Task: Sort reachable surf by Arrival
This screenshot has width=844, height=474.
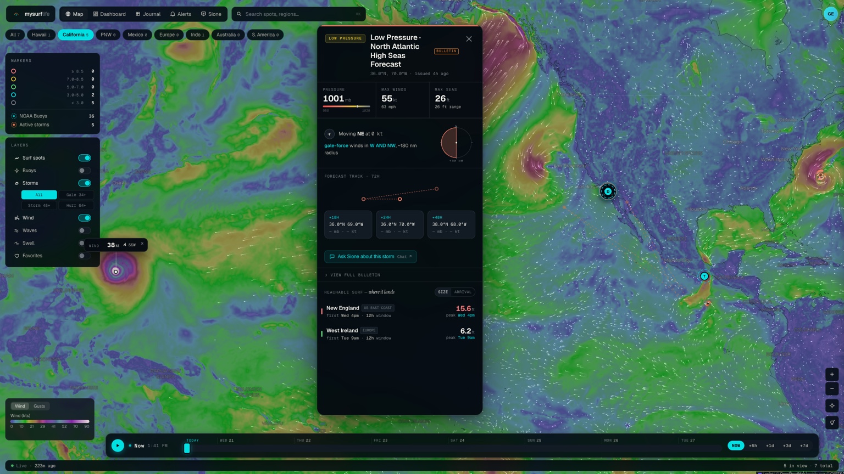Action: tap(463, 292)
